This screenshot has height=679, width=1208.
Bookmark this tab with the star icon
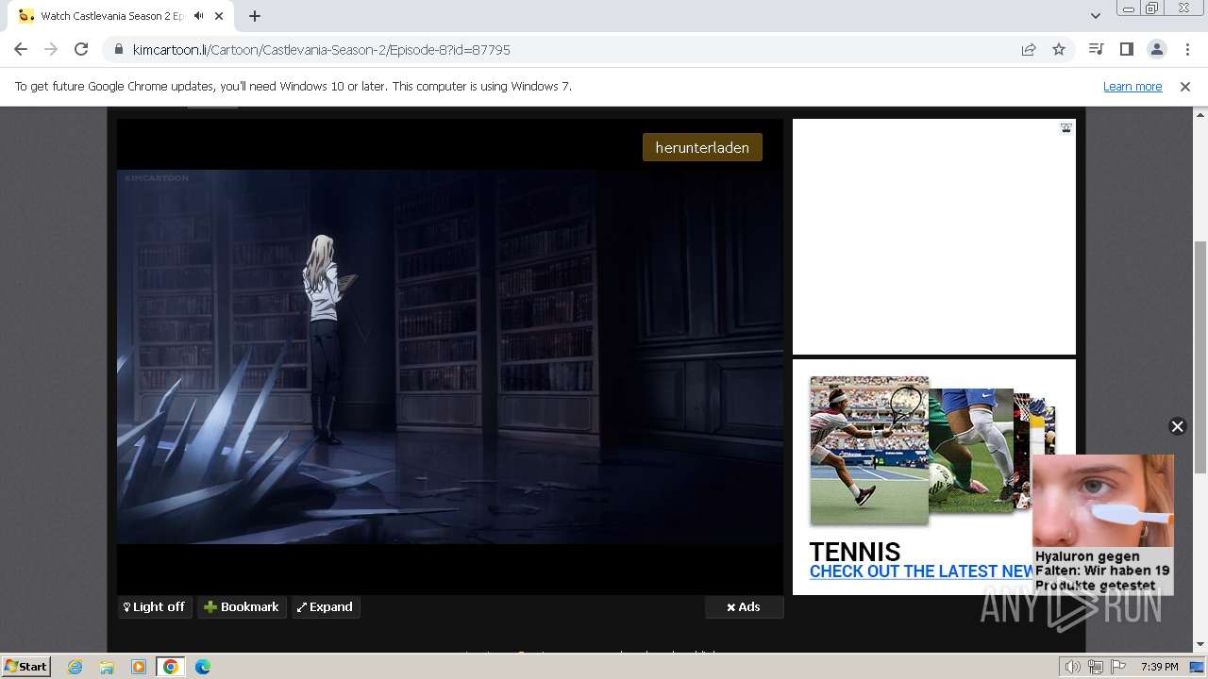click(1059, 50)
